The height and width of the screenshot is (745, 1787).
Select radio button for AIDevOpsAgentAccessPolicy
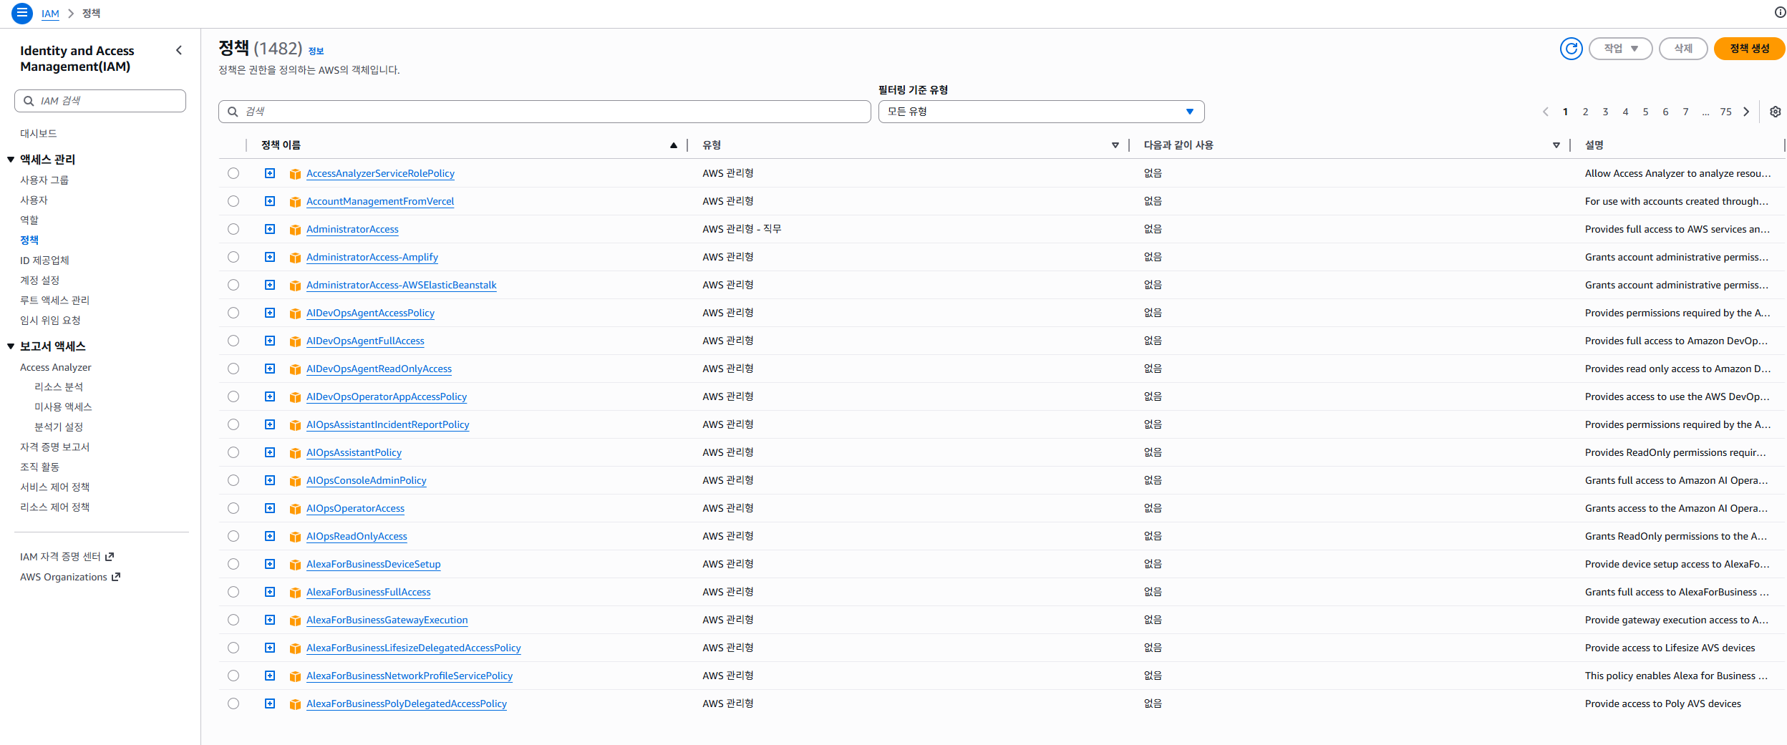click(x=233, y=313)
